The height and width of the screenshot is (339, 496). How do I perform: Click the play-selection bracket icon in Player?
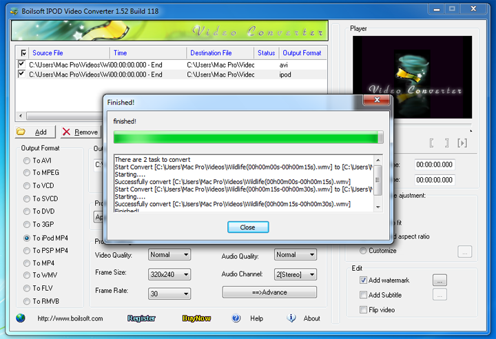(462, 143)
